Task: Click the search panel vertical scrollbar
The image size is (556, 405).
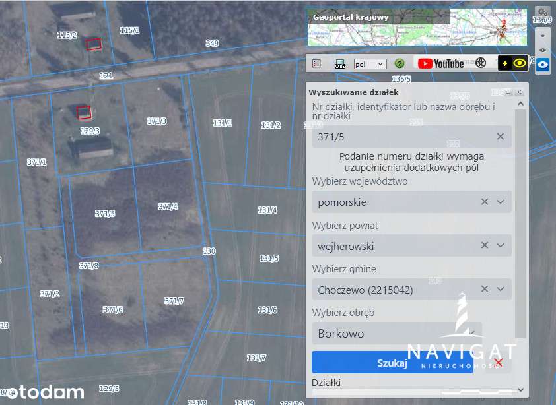Action: (x=520, y=223)
